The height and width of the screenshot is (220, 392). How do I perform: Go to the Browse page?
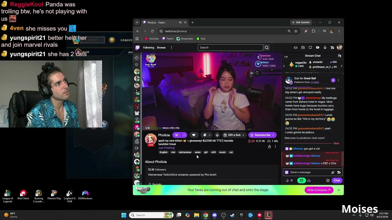pos(161,47)
